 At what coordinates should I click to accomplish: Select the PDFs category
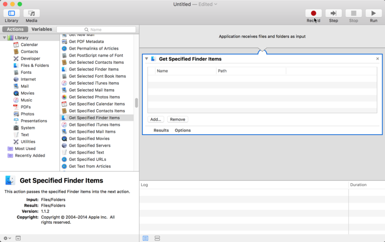(x=26, y=107)
